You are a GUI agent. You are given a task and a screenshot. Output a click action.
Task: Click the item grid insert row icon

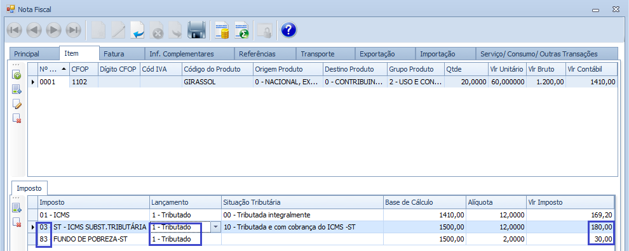click(17, 89)
